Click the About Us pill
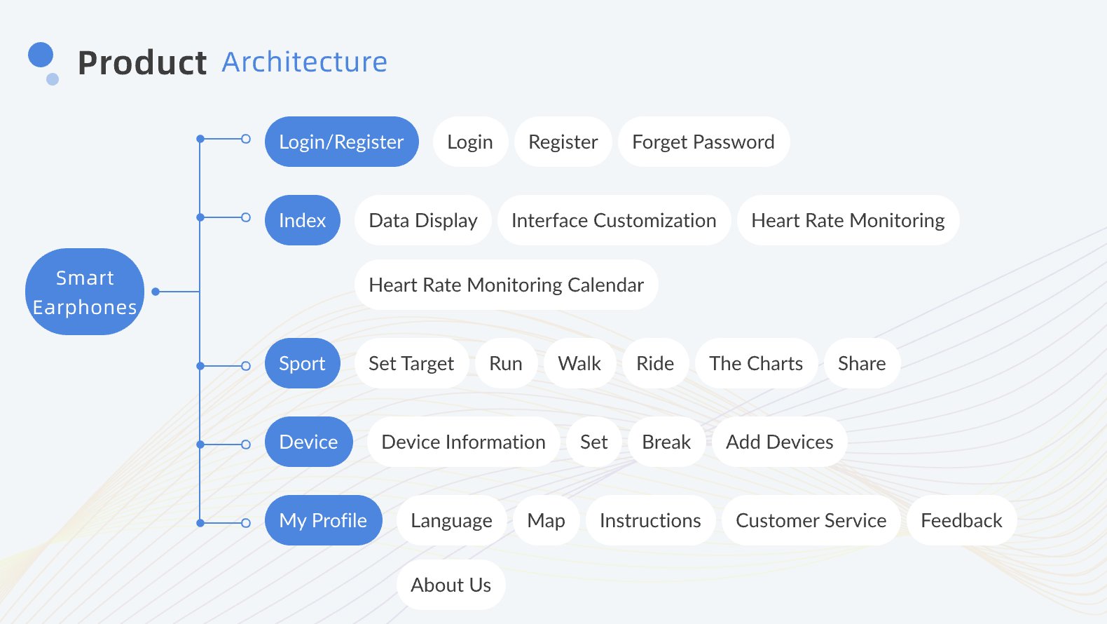 [x=451, y=585]
